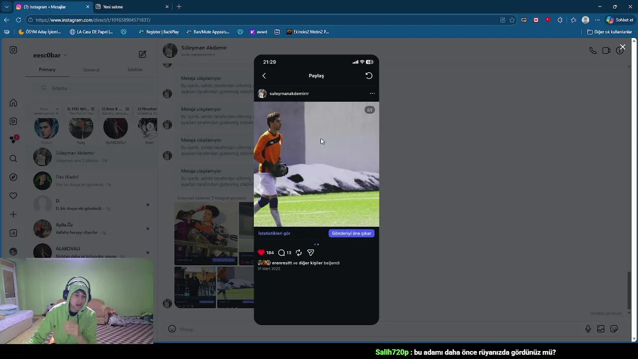Screen dimensions: 638x359
Task: Click emoji smiley in message box
Action: [172, 329]
